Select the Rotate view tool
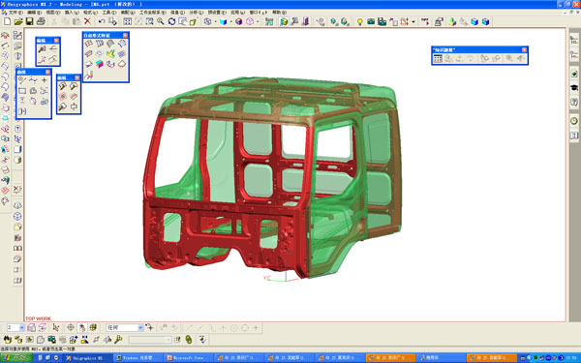The height and width of the screenshot is (363, 581). pos(171,21)
